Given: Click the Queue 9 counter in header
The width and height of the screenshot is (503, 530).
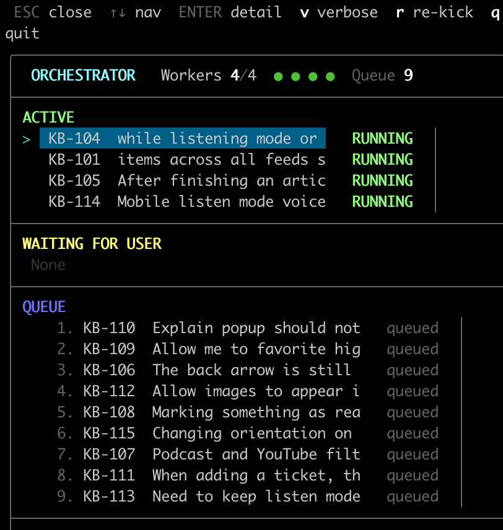Looking at the screenshot, I should (x=382, y=76).
